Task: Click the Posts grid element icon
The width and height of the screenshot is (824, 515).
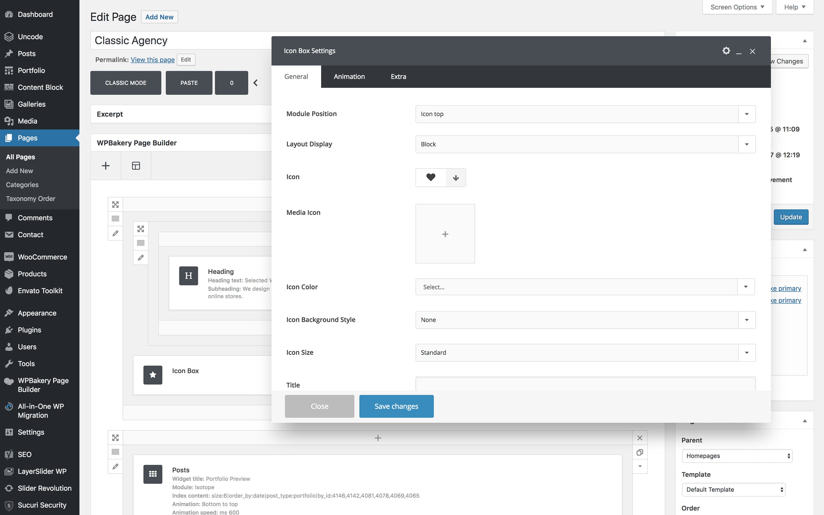Action: tap(153, 474)
